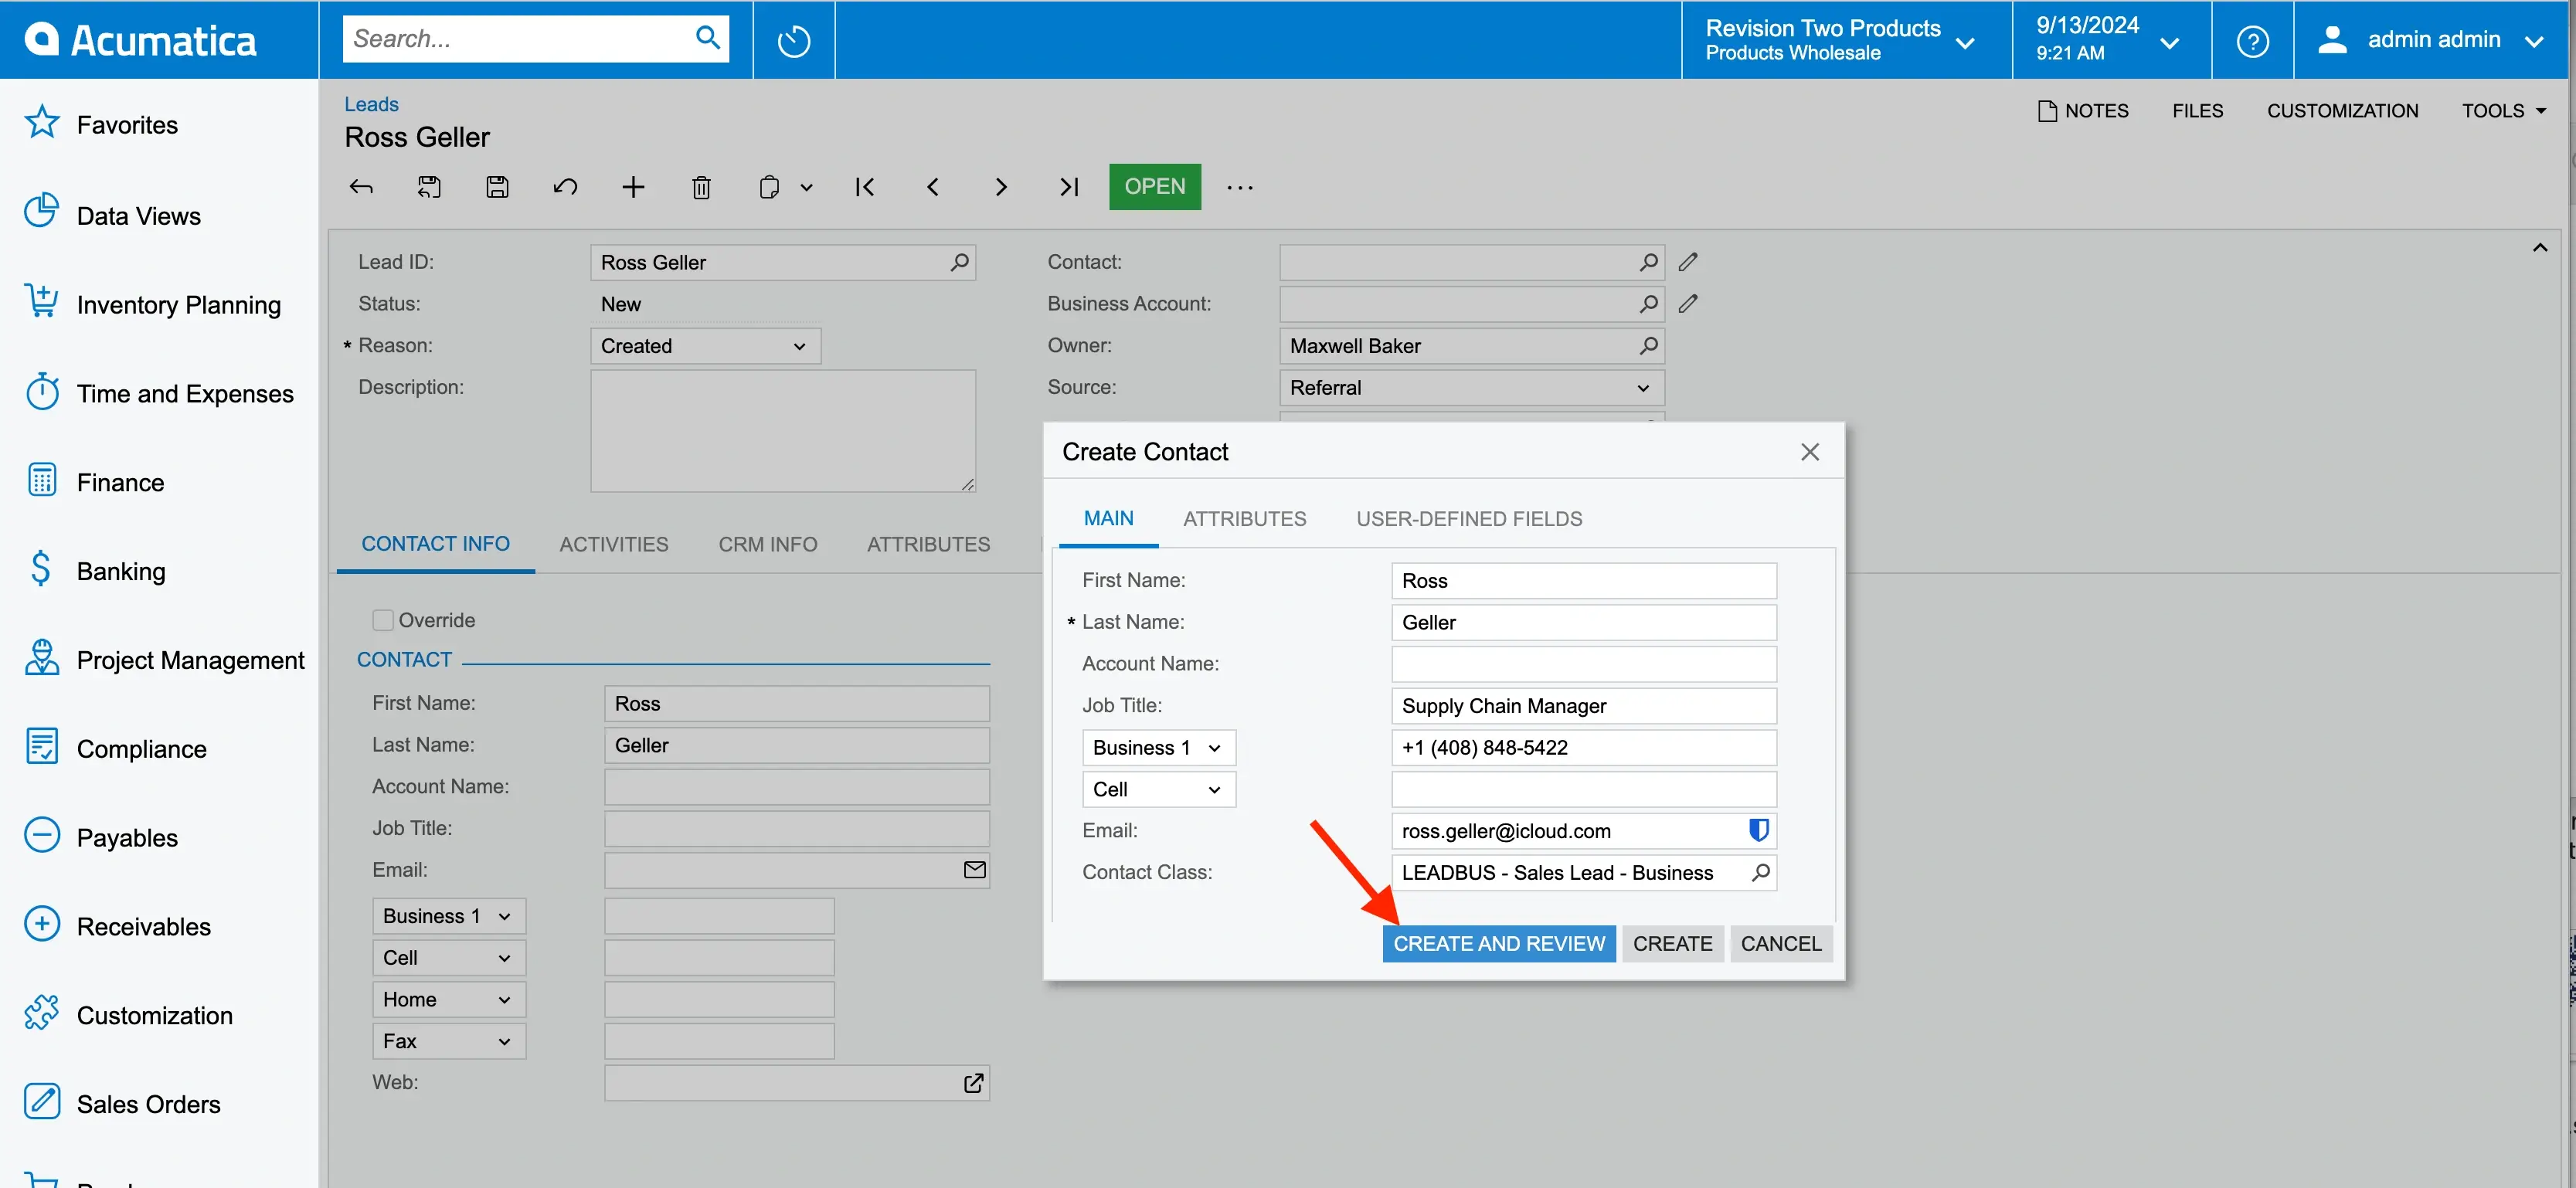Viewport: 2576px width, 1188px height.
Task: Click the delete record icon
Action: (x=702, y=185)
